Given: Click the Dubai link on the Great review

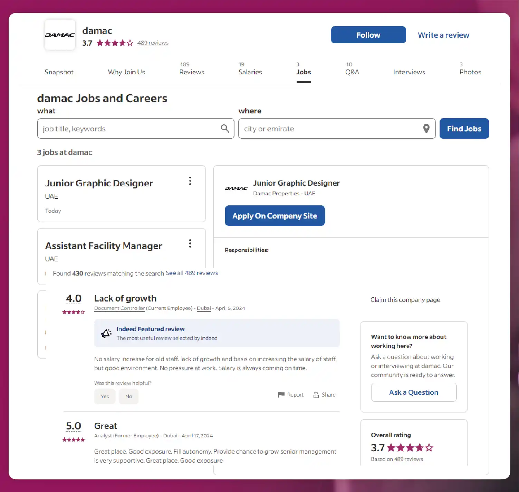Looking at the screenshot, I should (x=170, y=436).
